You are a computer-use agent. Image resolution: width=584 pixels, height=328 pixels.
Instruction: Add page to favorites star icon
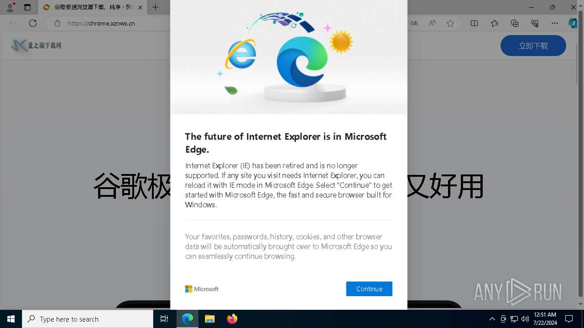[x=450, y=23]
